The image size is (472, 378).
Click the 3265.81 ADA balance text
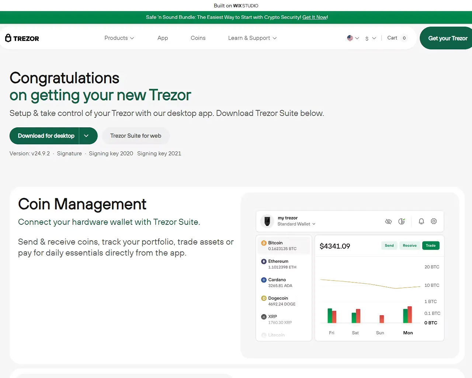(x=280, y=286)
